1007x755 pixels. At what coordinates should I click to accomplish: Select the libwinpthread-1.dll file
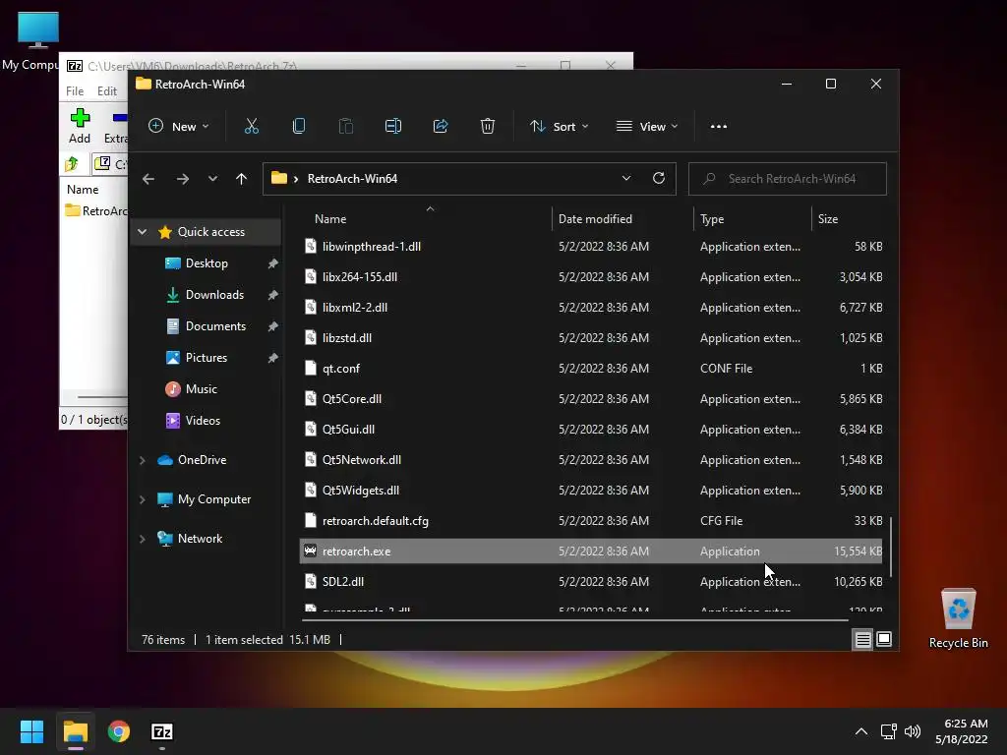coord(591,247)
